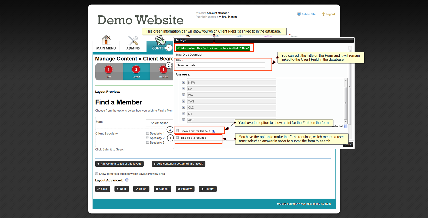Viewport: 428px width, 218px height.
Task: Click the Preview button
Action: click(x=185, y=189)
